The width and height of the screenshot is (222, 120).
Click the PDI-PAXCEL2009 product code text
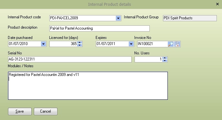[x=64, y=18]
